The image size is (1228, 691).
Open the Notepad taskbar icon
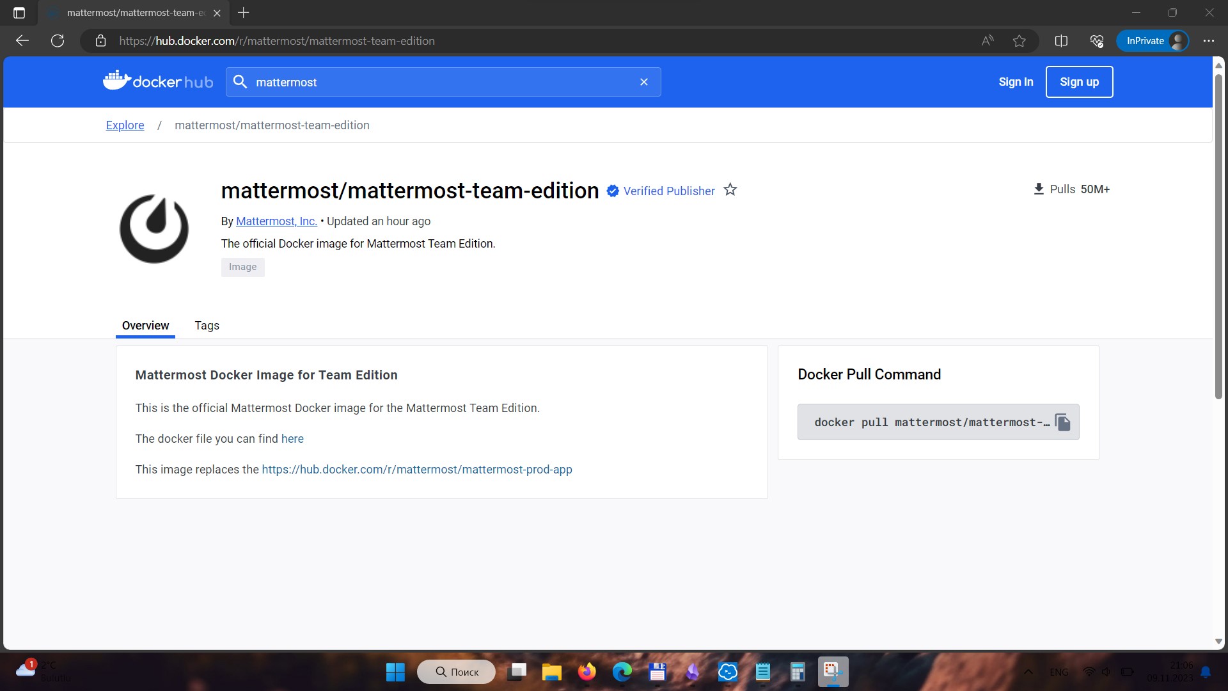click(762, 672)
